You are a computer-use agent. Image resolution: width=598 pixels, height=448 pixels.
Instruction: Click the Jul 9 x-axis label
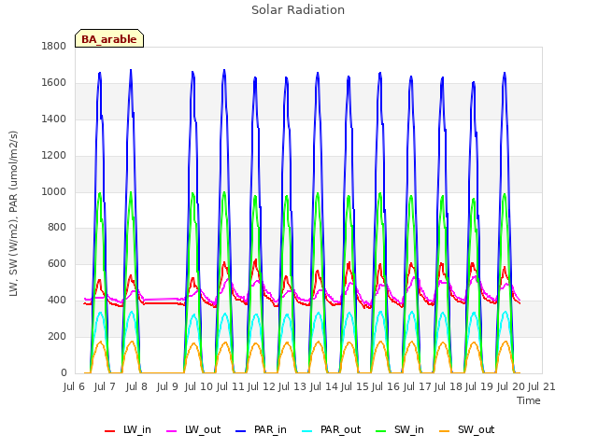click(167, 387)
